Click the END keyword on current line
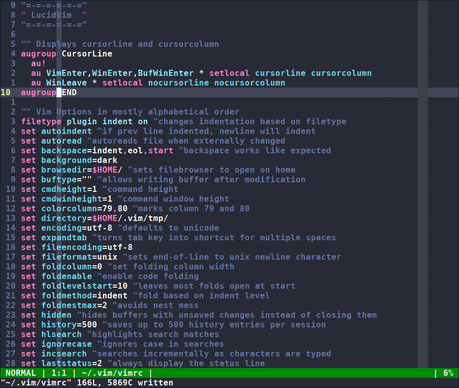The height and width of the screenshot is (388, 459). (x=69, y=92)
